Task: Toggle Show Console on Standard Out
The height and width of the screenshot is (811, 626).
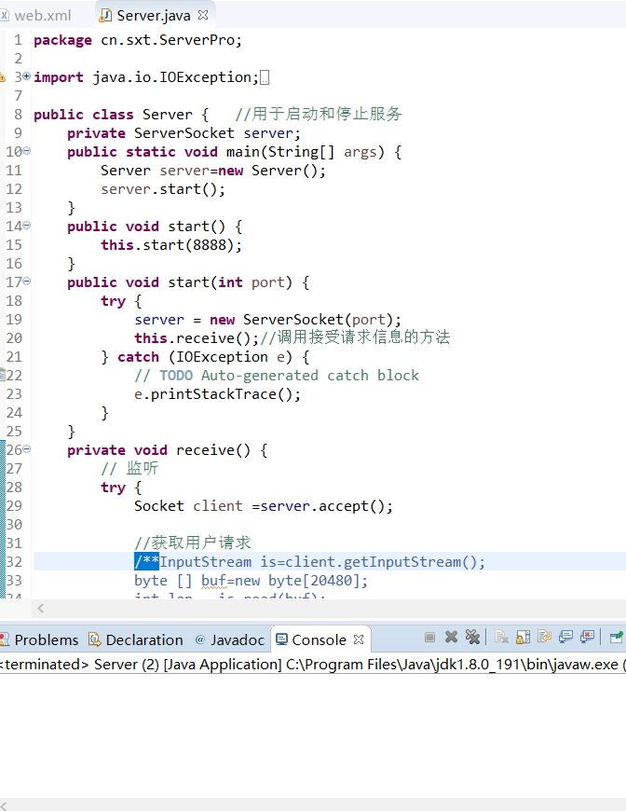Action: 565,638
